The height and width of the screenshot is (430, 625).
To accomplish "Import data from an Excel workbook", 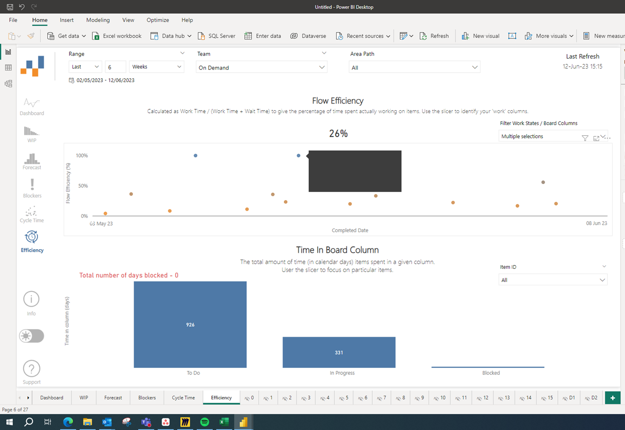I will (x=116, y=36).
